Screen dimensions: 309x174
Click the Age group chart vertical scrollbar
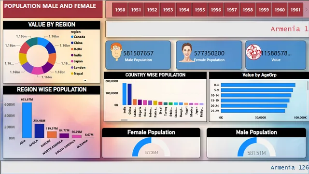308,86
